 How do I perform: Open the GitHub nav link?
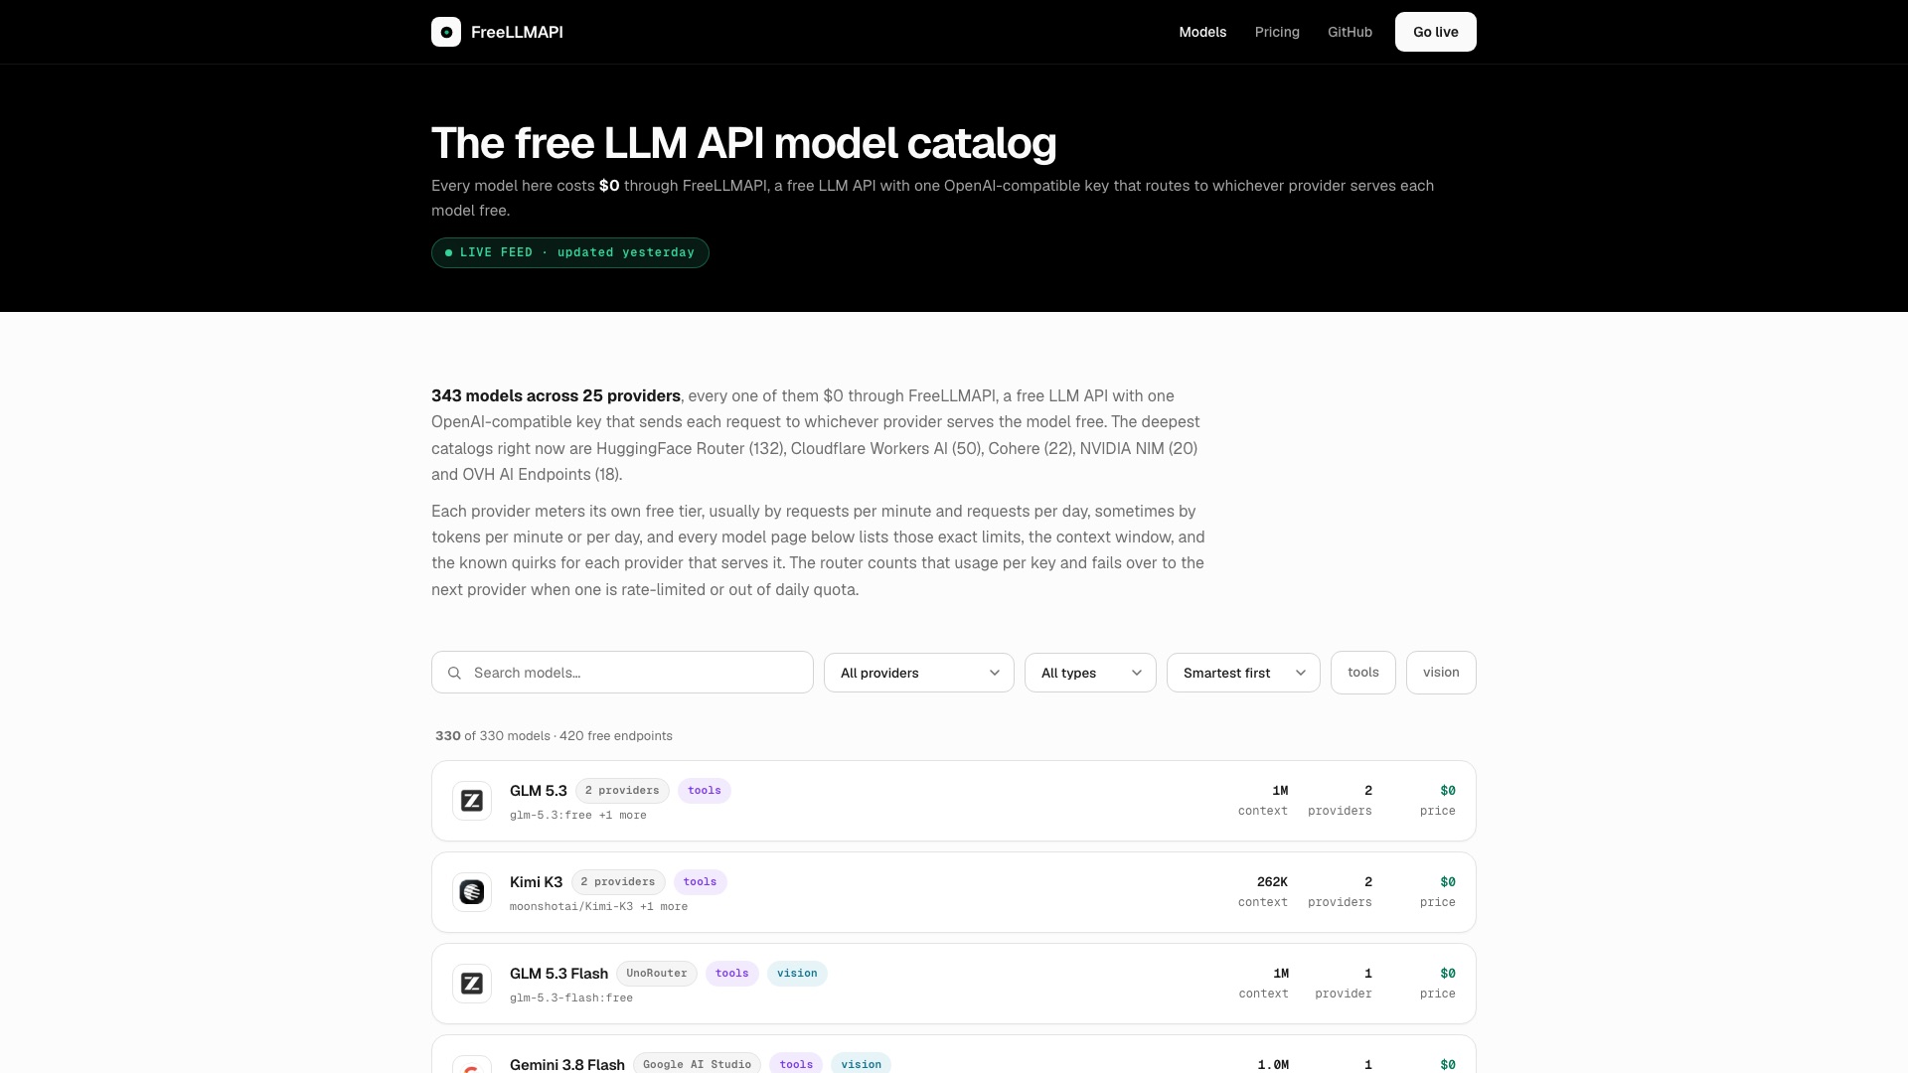[x=1350, y=32]
